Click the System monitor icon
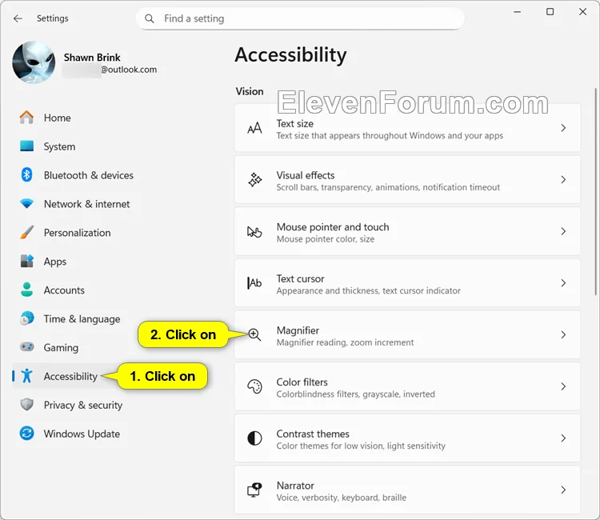Screen dimensions: 600x520 [26, 146]
